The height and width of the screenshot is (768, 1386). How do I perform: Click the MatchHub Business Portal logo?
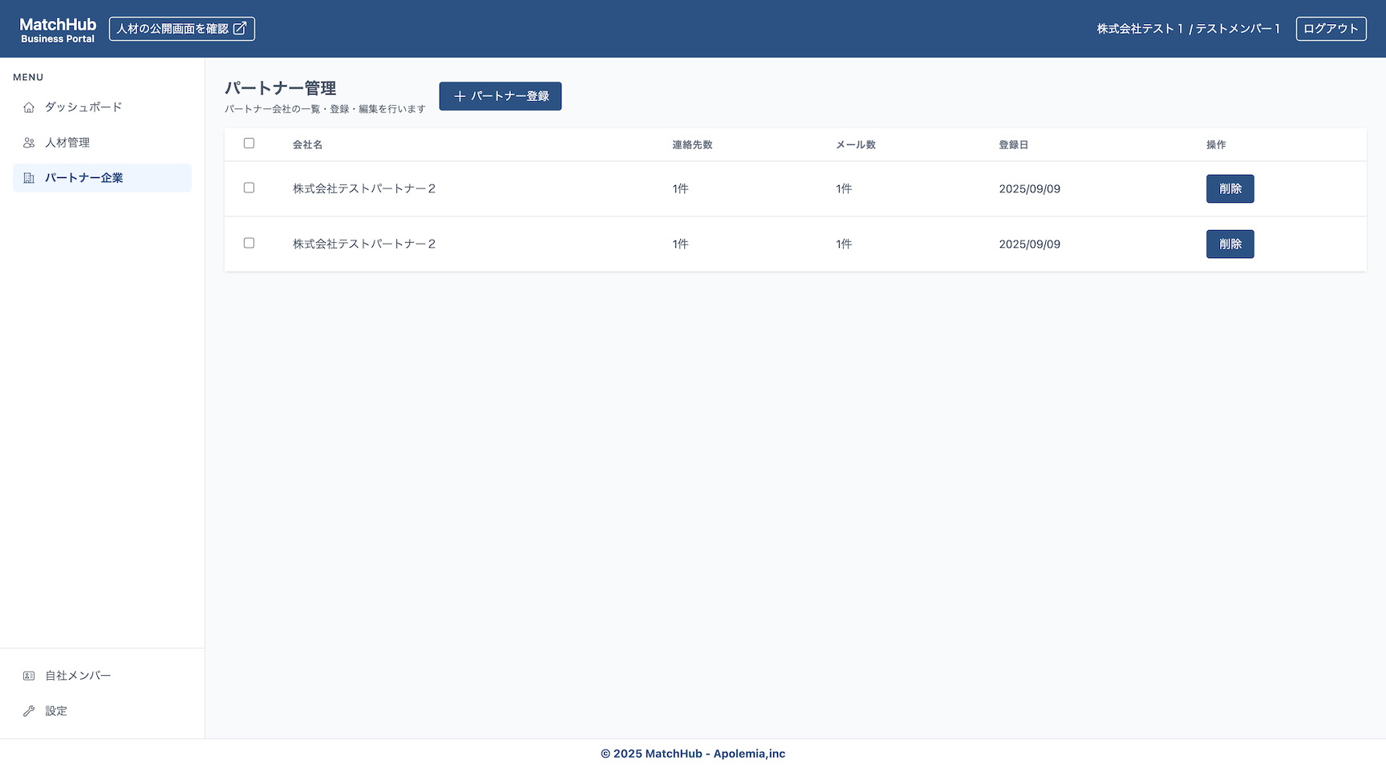coord(56,28)
